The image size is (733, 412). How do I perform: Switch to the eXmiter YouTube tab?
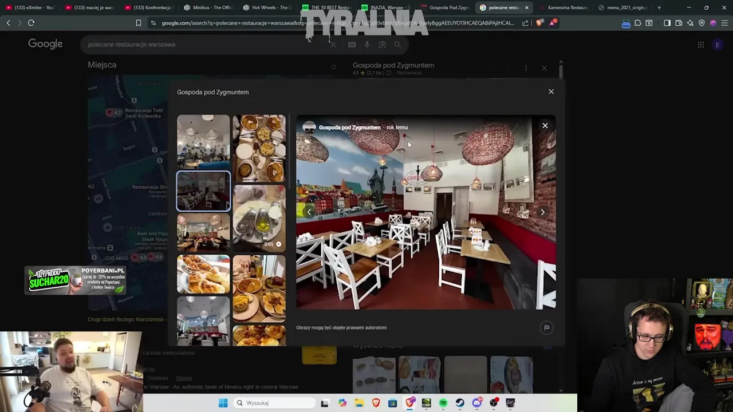pyautogui.click(x=30, y=7)
